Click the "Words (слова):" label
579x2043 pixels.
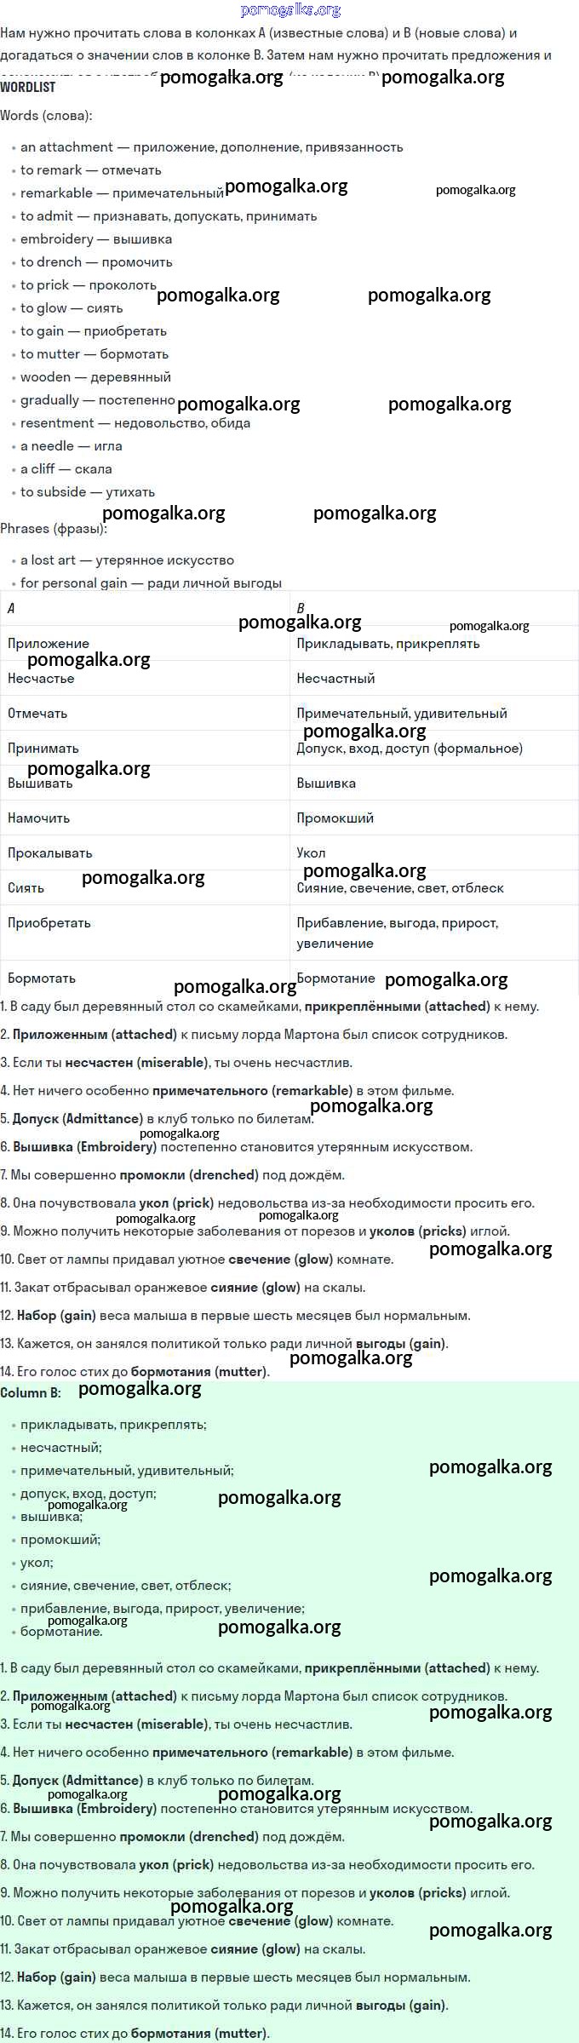[x=46, y=115]
